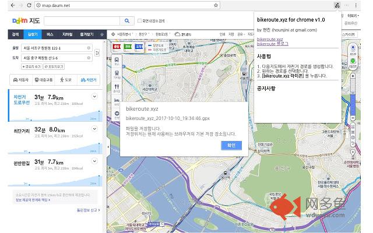373x233 pixels.
Task: Switch to the favorites tab (즐겨찾기)
Action: (87, 34)
